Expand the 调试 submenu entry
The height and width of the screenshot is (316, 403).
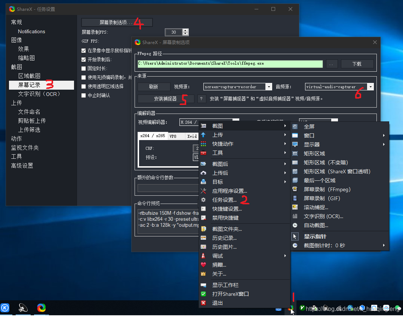[244, 256]
